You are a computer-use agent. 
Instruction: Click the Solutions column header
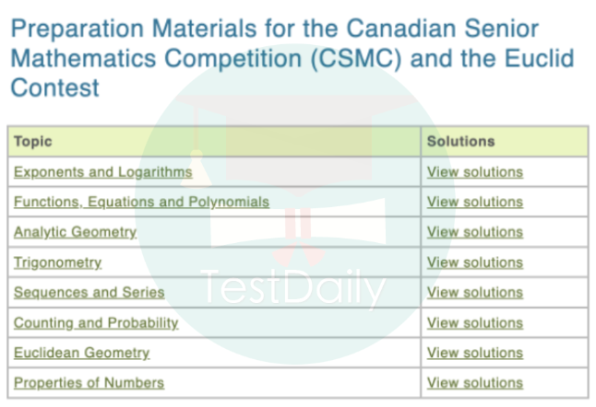click(460, 142)
